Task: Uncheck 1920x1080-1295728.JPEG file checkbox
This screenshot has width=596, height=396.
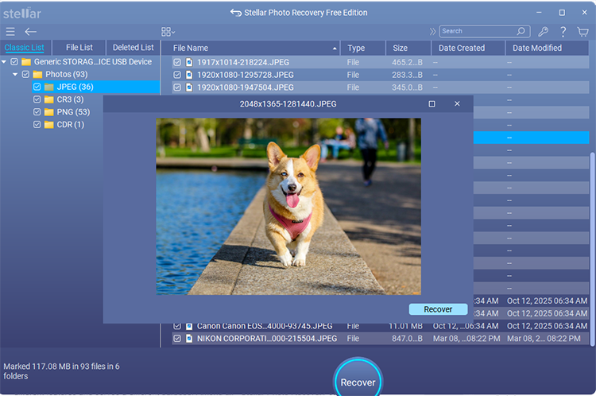Action: click(177, 75)
